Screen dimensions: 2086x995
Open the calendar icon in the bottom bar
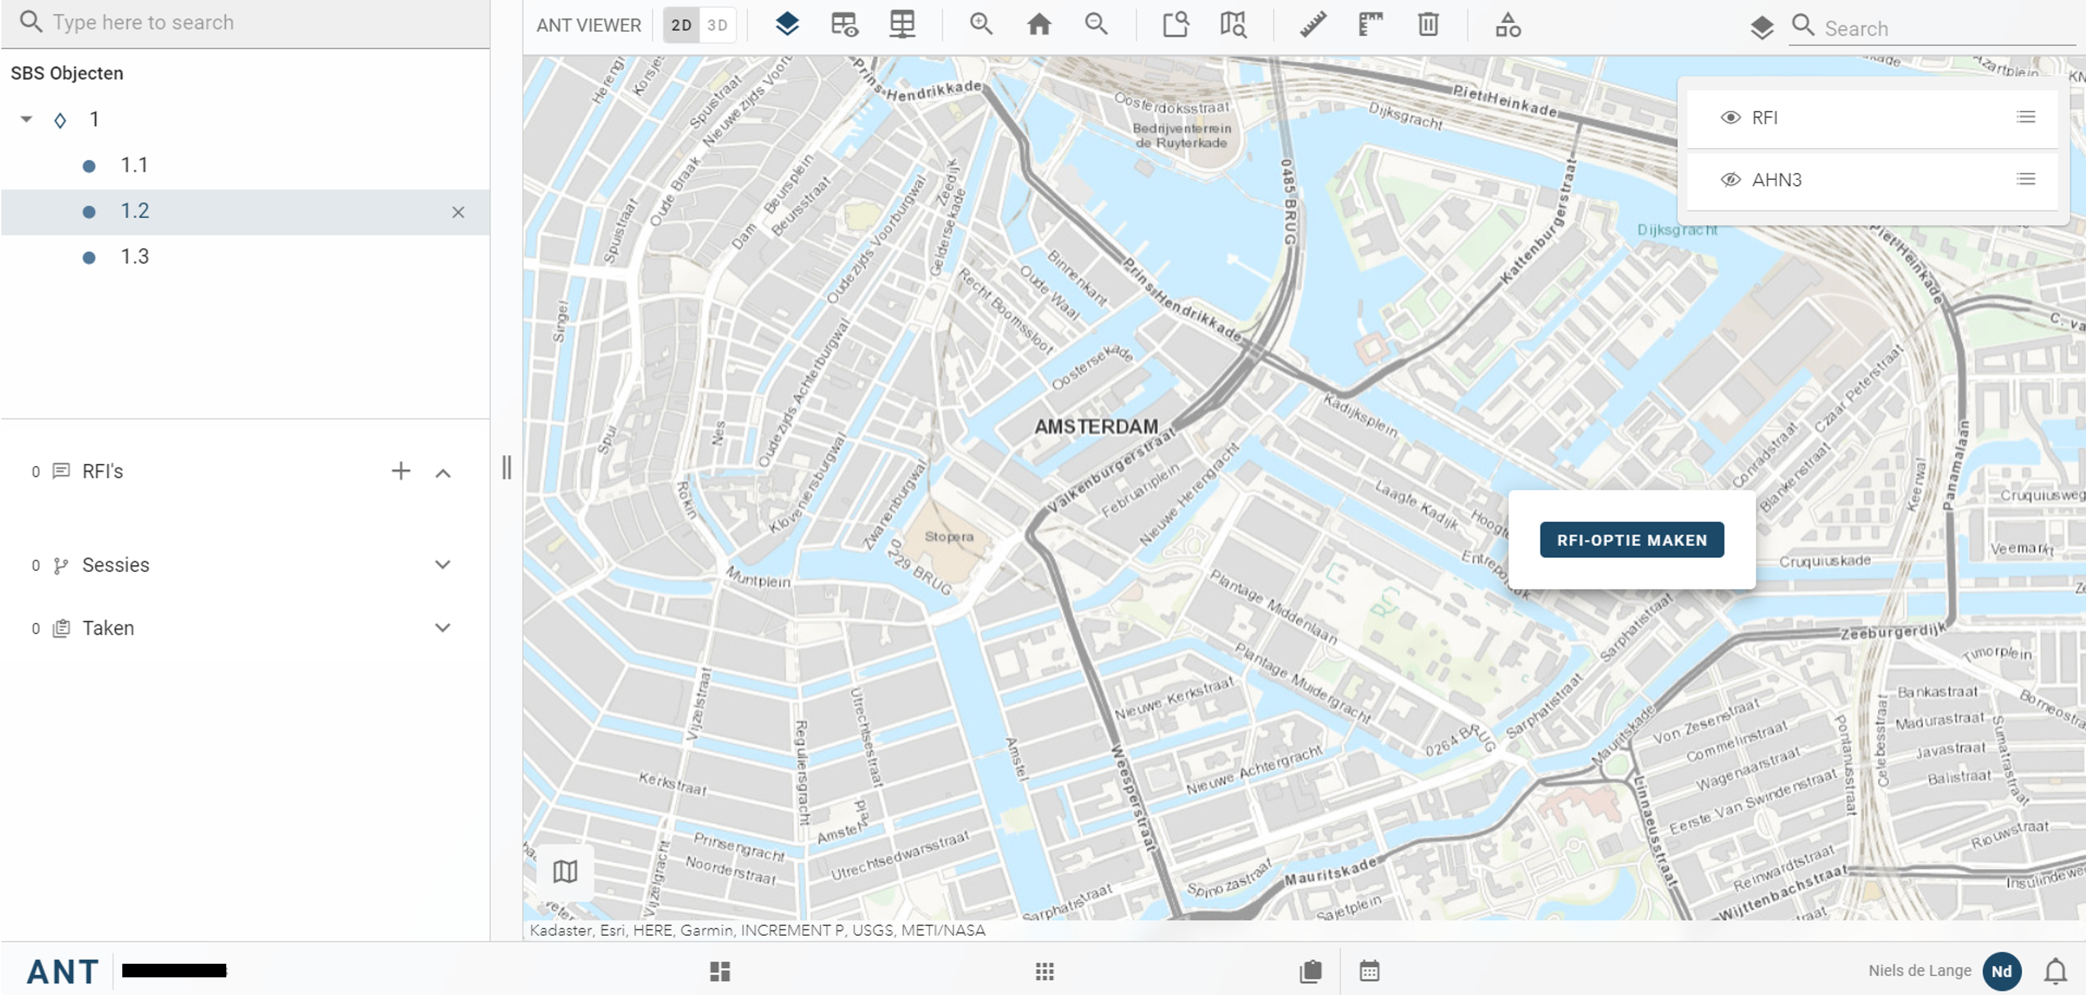pos(1369,971)
